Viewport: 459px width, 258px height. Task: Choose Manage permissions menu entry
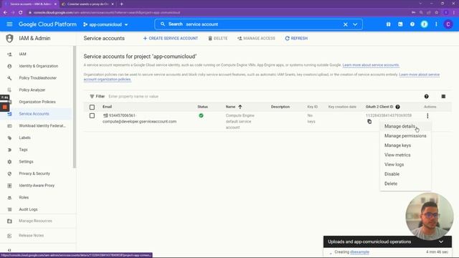tap(405, 135)
